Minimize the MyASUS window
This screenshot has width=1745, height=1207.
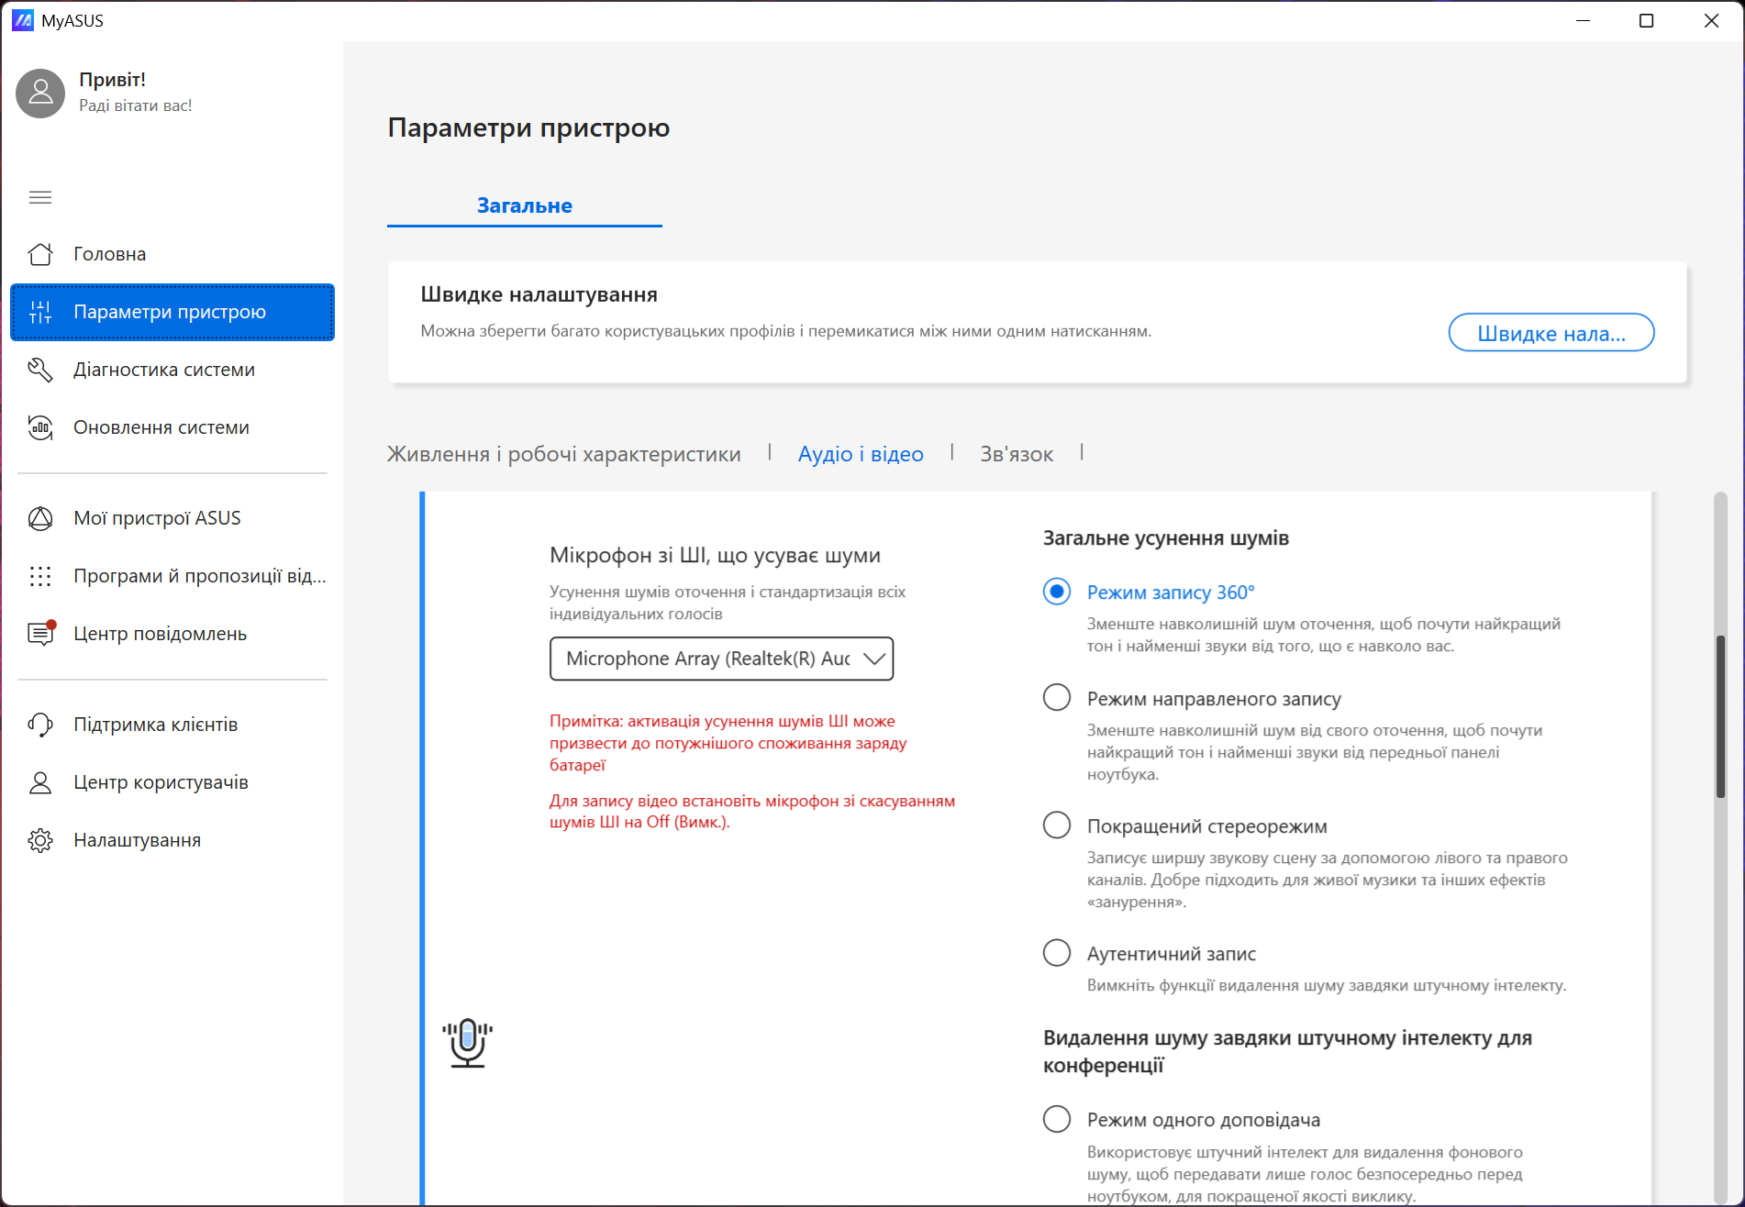(x=1583, y=20)
